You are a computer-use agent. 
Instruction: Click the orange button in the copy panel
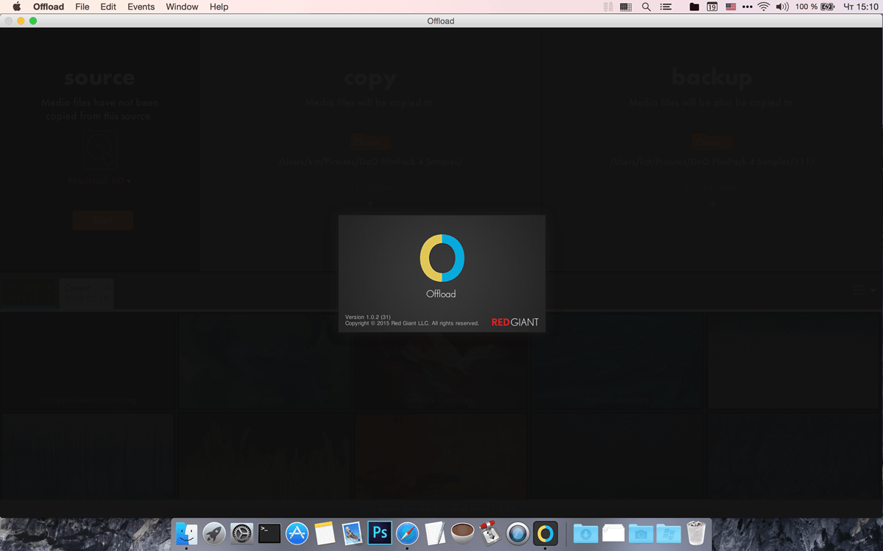pyautogui.click(x=371, y=142)
